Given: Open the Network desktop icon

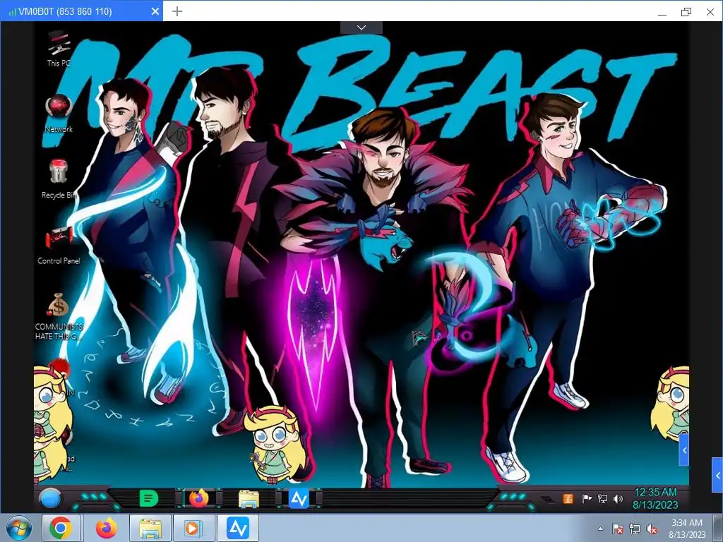Looking at the screenshot, I should point(59,114).
